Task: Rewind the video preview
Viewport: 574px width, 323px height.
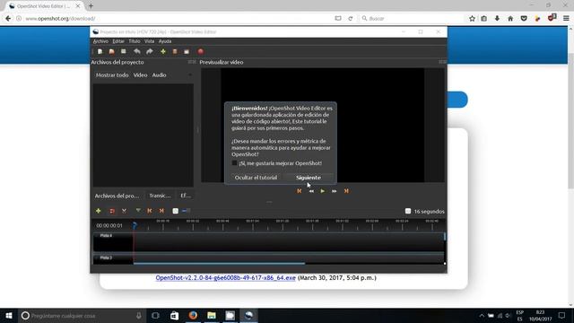Action: pyautogui.click(x=311, y=191)
